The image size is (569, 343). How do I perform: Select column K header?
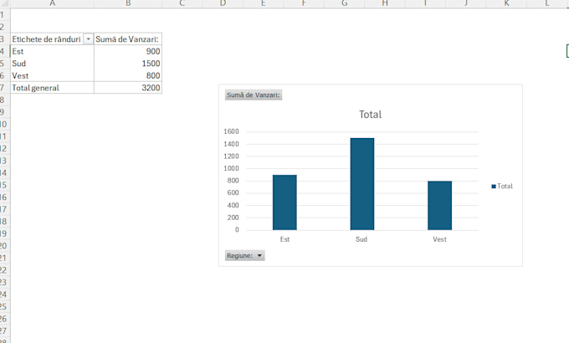tap(506, 3)
